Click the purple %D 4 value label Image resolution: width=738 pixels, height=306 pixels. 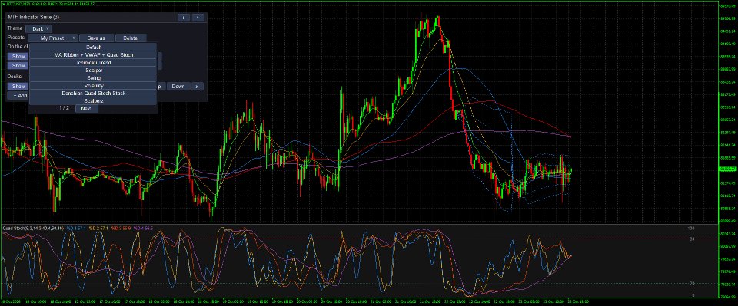[144, 228]
